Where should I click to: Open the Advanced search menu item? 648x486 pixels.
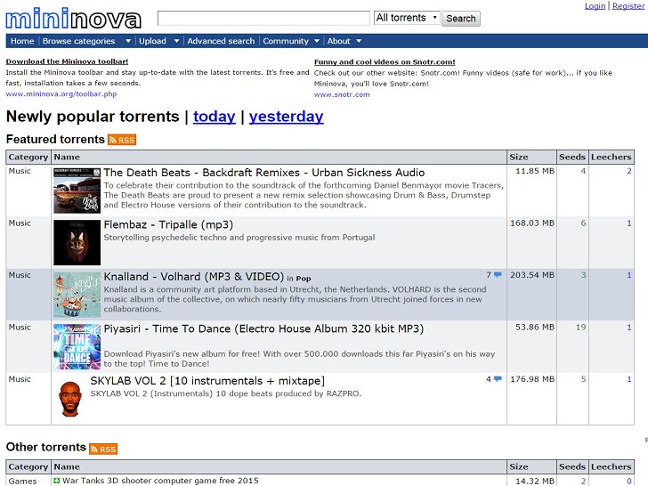(x=221, y=41)
